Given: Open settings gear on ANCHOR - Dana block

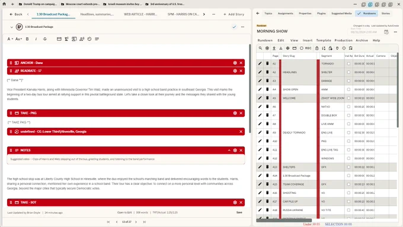Looking at the screenshot, I should coord(235,63).
